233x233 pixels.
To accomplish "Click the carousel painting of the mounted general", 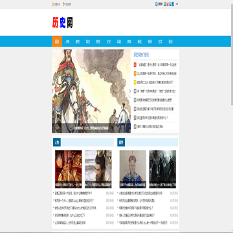I will [91, 91].
